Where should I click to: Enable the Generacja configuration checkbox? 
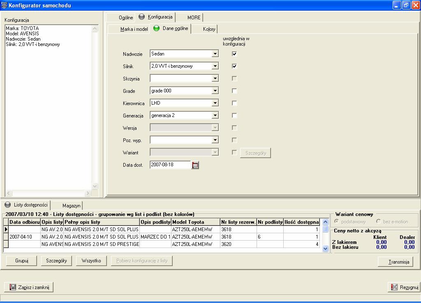coord(234,115)
